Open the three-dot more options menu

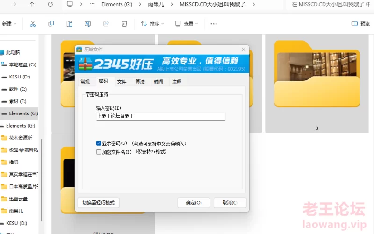(x=214, y=24)
